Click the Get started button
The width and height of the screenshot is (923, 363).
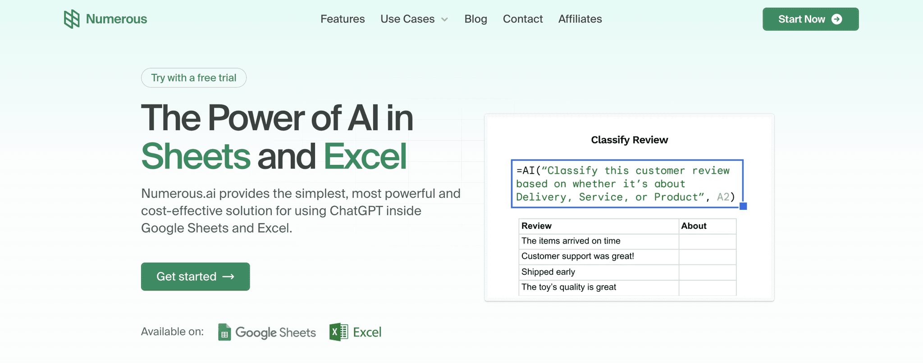point(196,277)
